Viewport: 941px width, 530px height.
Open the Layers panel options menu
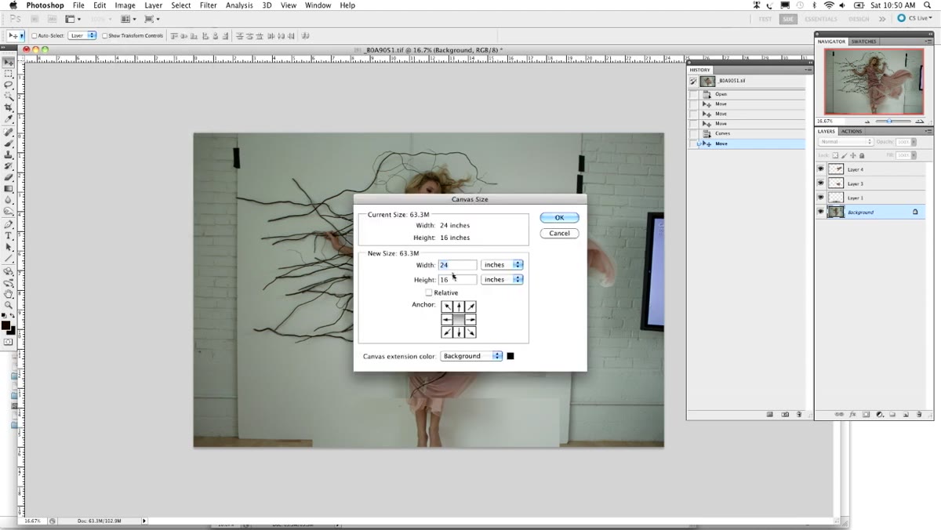(x=927, y=131)
